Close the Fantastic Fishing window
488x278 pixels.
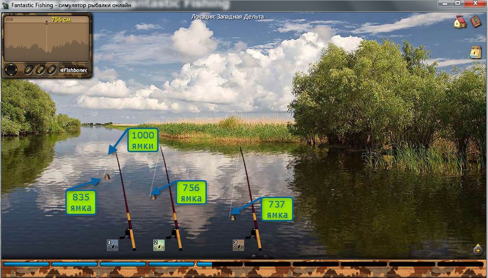pyautogui.click(x=475, y=4)
